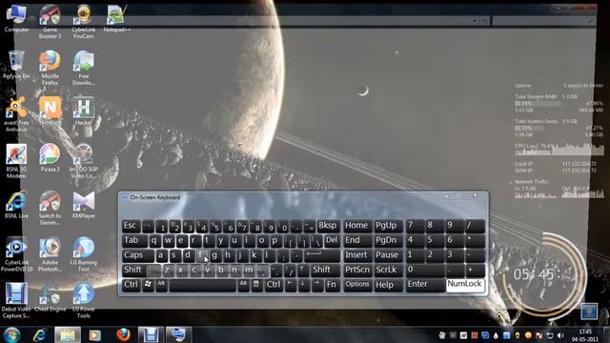Toggle the NumLock key on the keyboard
The image size is (610, 343).
(465, 285)
